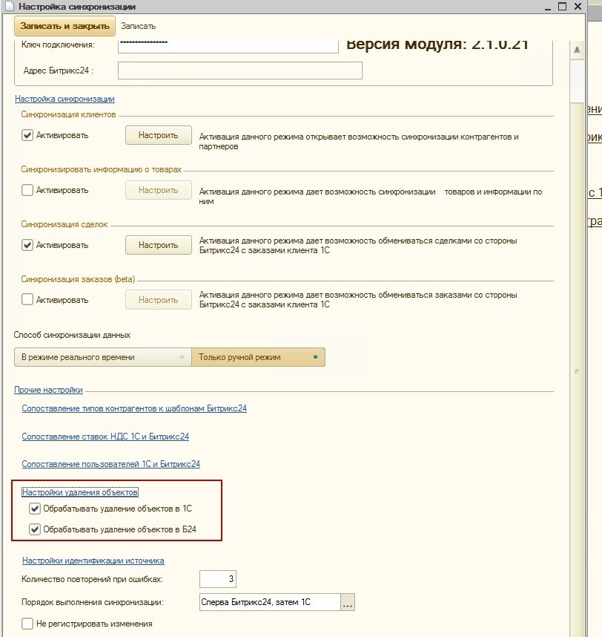Click Настроить for Синхронизация сделок
Screen dimensions: 602x637
156,245
